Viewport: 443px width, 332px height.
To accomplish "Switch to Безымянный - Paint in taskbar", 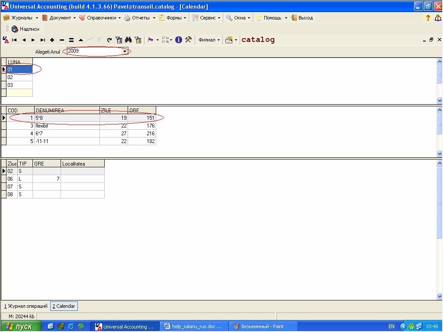I will tap(263, 326).
